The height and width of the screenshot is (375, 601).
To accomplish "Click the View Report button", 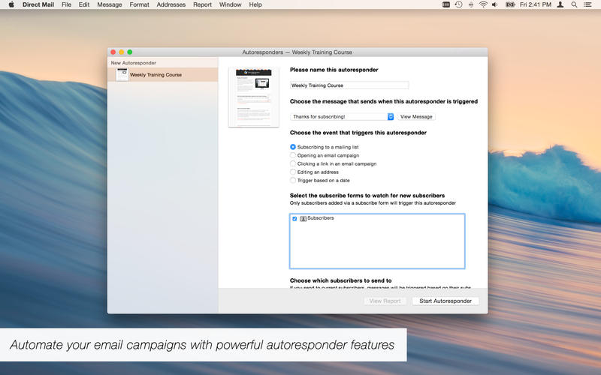I will tap(385, 301).
